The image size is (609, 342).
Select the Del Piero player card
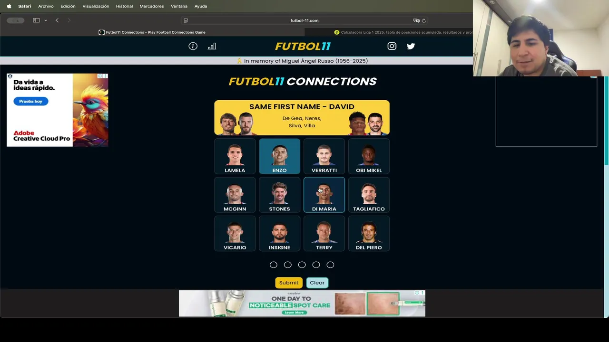[x=369, y=234]
